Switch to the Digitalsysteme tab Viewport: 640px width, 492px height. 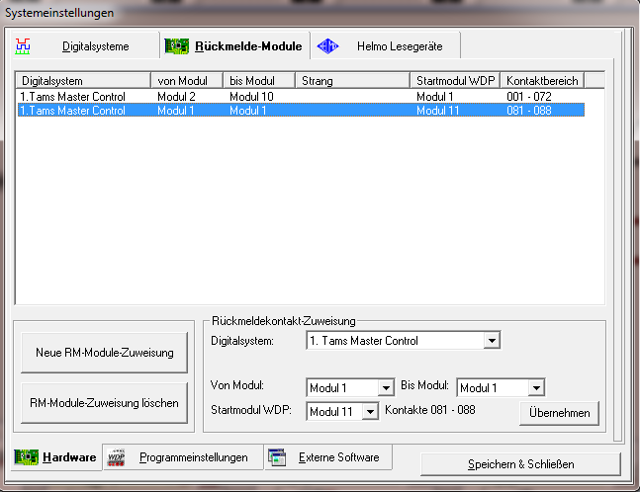point(85,45)
